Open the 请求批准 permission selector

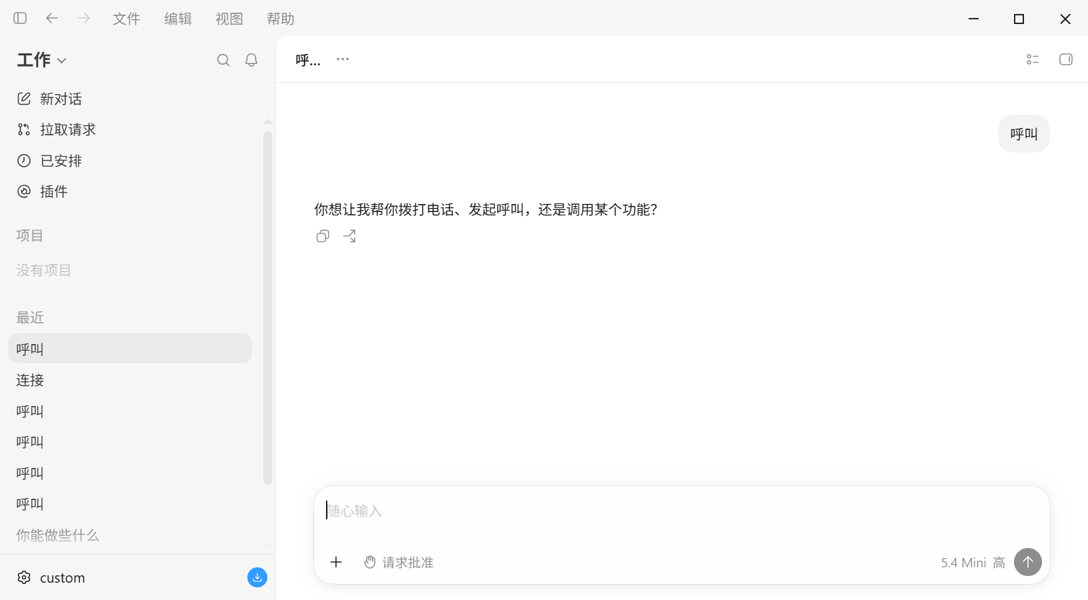[399, 563]
